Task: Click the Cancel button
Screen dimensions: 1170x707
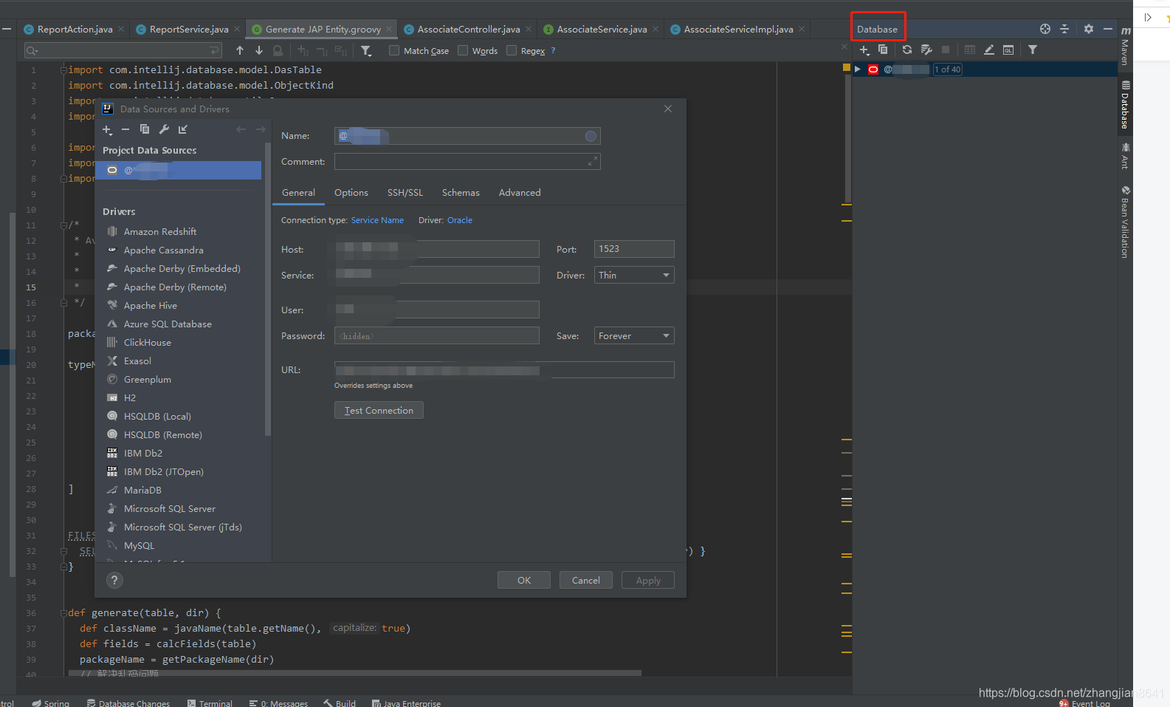Action: (586, 580)
